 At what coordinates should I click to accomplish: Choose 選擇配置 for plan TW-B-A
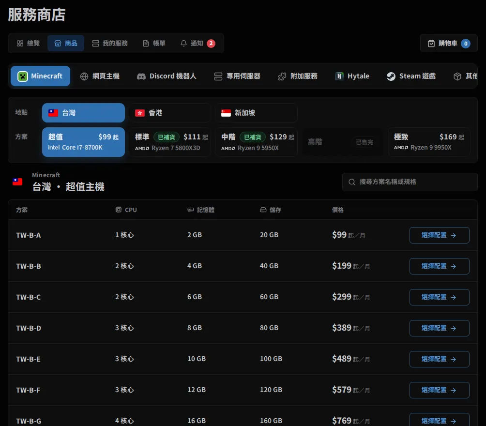pos(439,235)
